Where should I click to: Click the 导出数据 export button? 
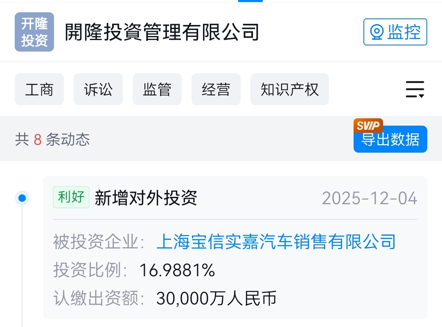(x=390, y=140)
